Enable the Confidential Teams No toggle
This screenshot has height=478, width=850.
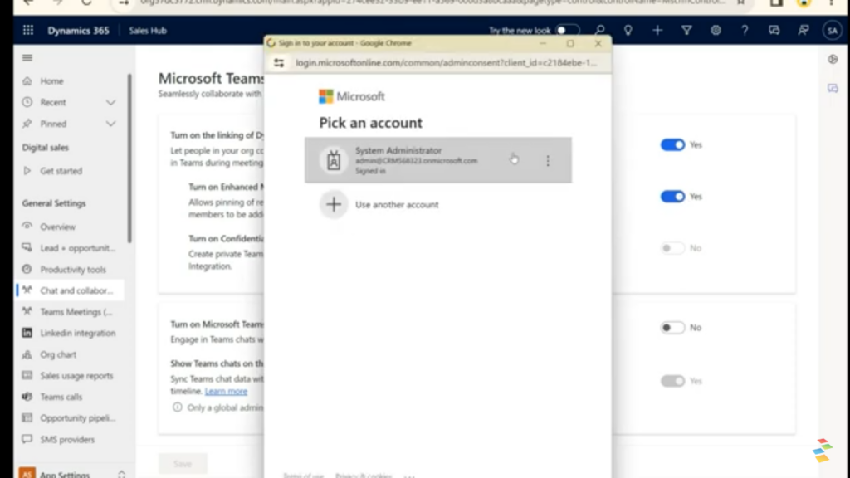click(x=671, y=247)
